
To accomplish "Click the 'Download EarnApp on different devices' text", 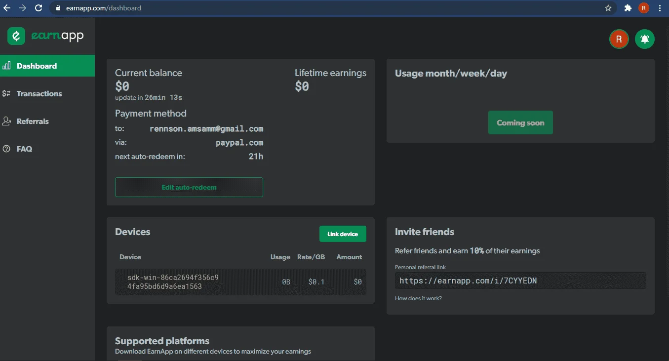I will click(x=213, y=352).
